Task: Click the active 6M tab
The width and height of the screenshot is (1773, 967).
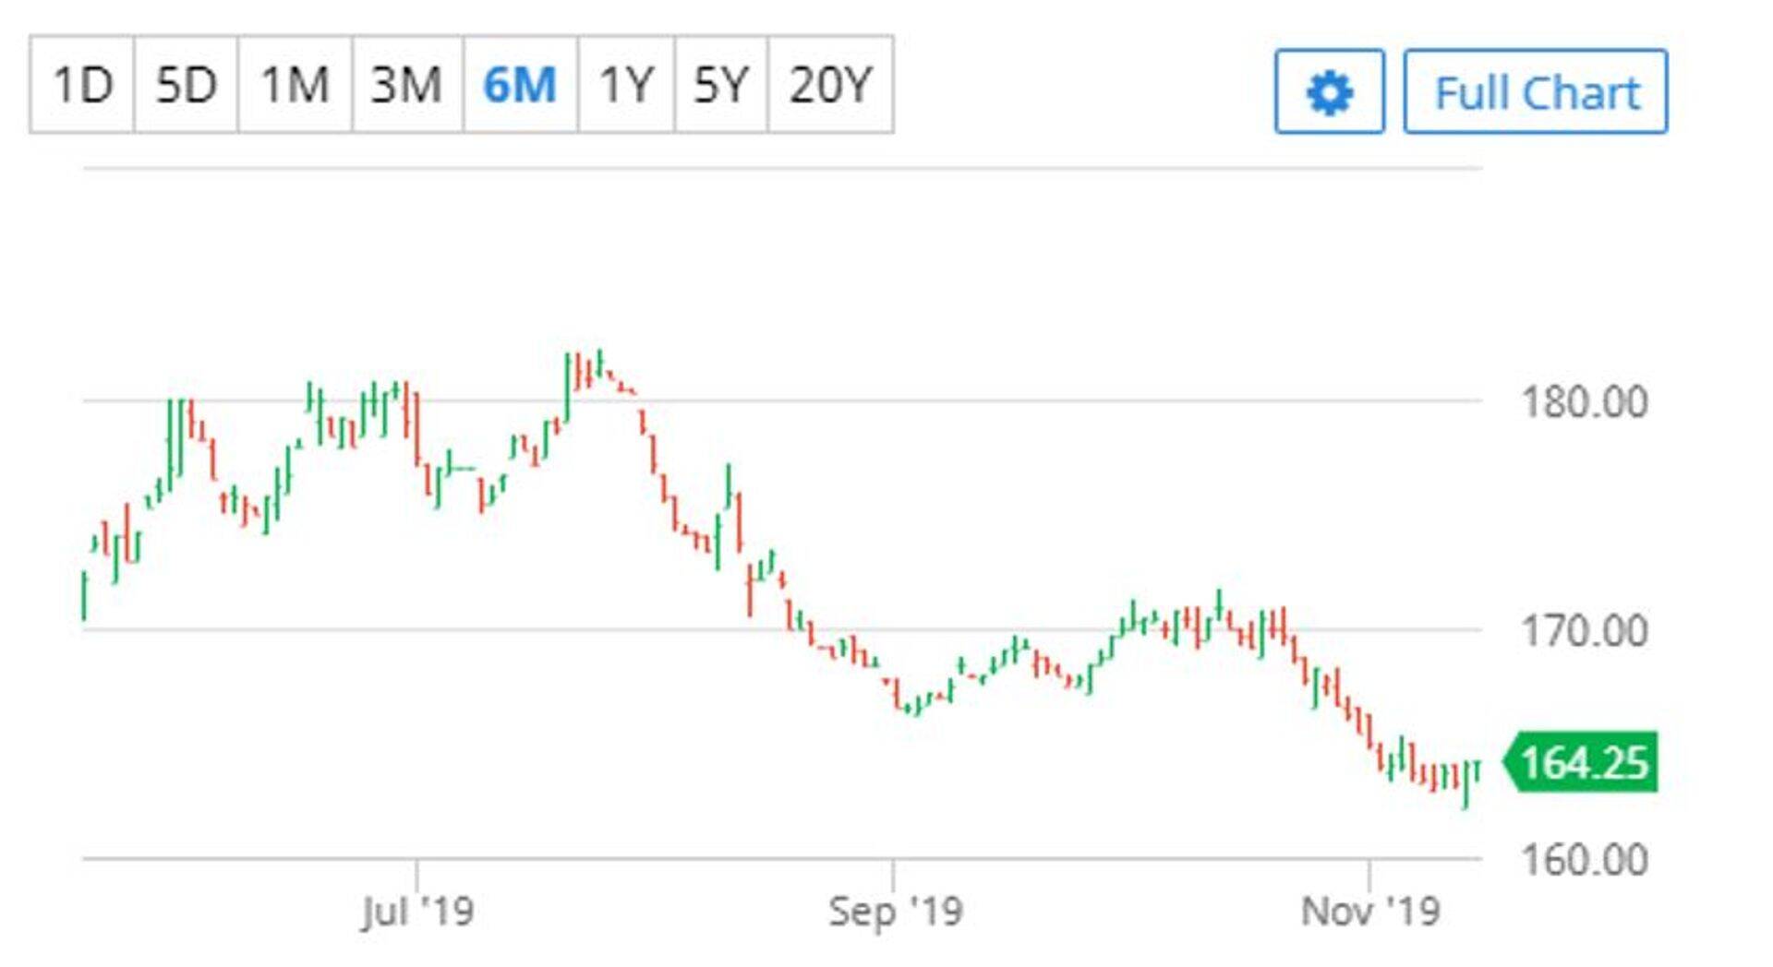Action: [x=520, y=85]
